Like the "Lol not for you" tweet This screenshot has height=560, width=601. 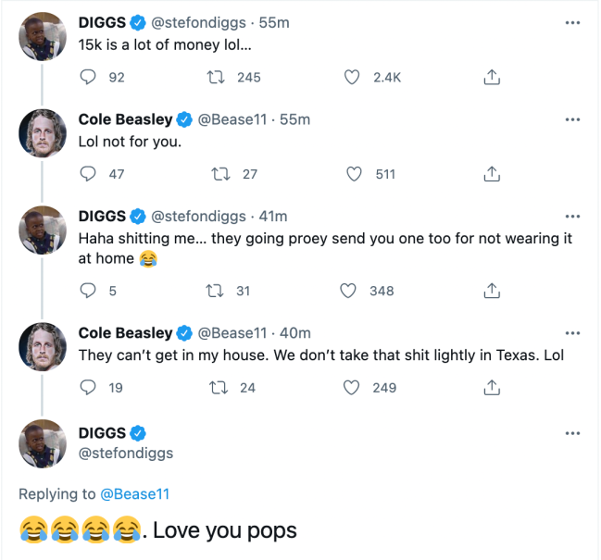pyautogui.click(x=352, y=173)
